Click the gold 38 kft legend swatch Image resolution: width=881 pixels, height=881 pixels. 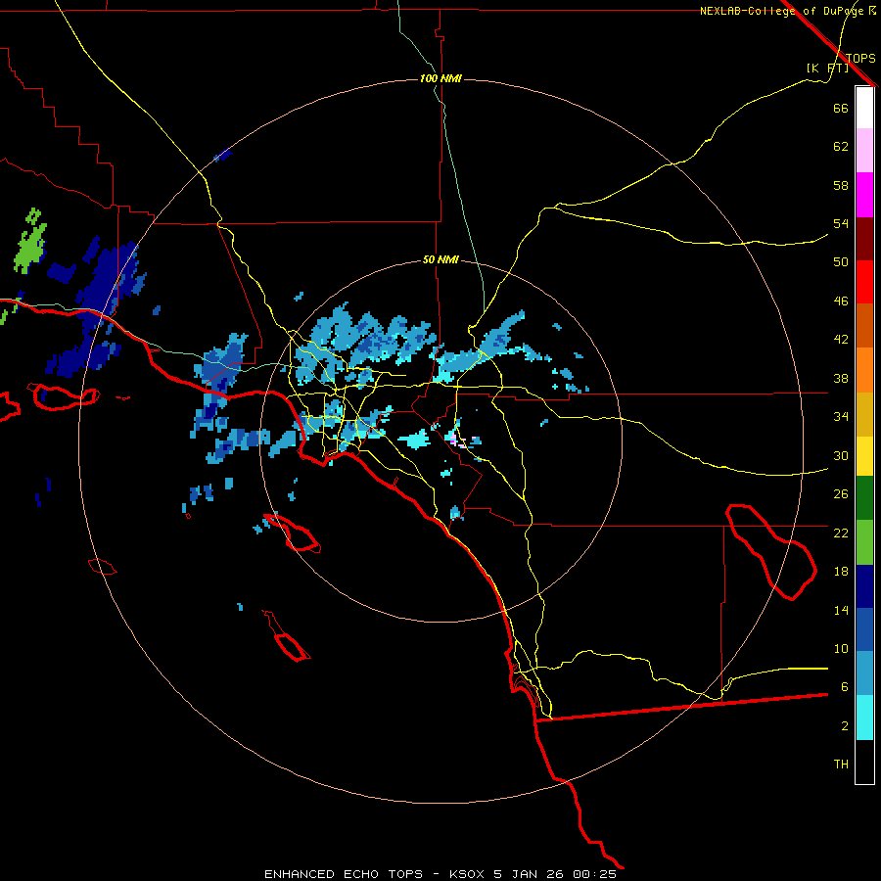pyautogui.click(x=863, y=414)
